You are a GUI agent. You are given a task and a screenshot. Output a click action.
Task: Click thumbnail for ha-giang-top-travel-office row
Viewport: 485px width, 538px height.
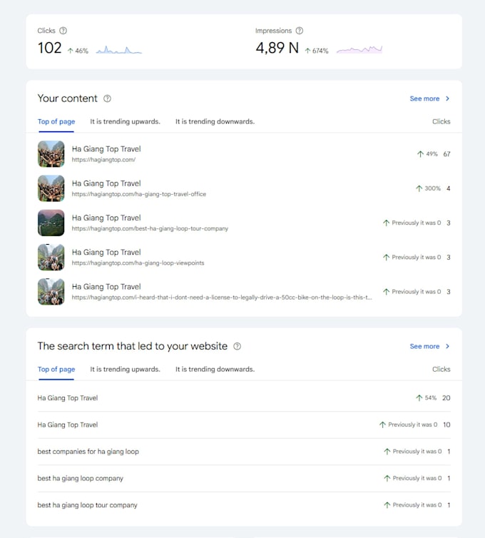coord(51,188)
